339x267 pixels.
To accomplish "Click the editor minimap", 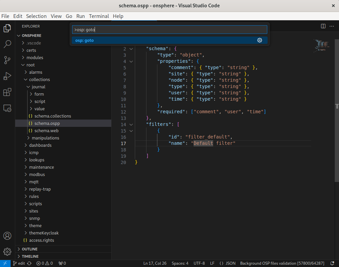I will (x=322, y=45).
